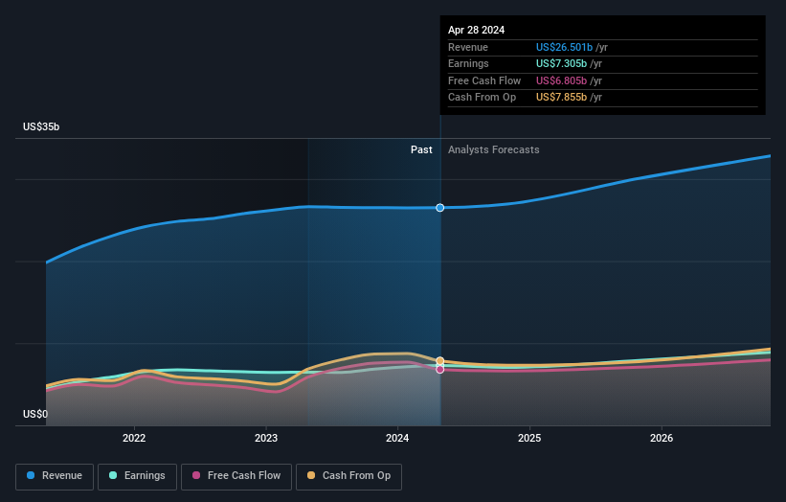786x502 pixels.
Task: Click the blue Revenue data point marker
Action: [x=440, y=208]
